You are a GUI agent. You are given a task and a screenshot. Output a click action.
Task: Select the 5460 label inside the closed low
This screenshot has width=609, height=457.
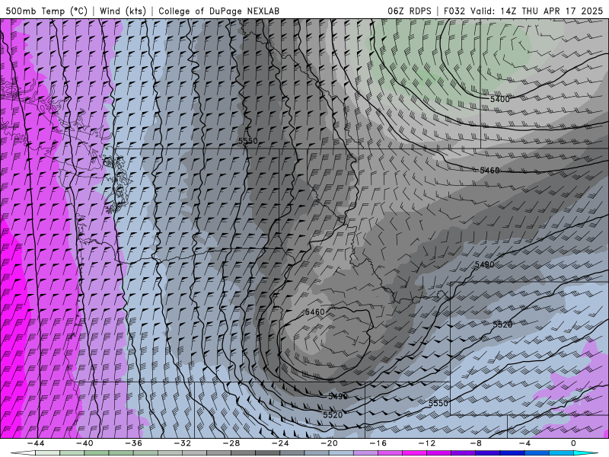click(x=314, y=312)
